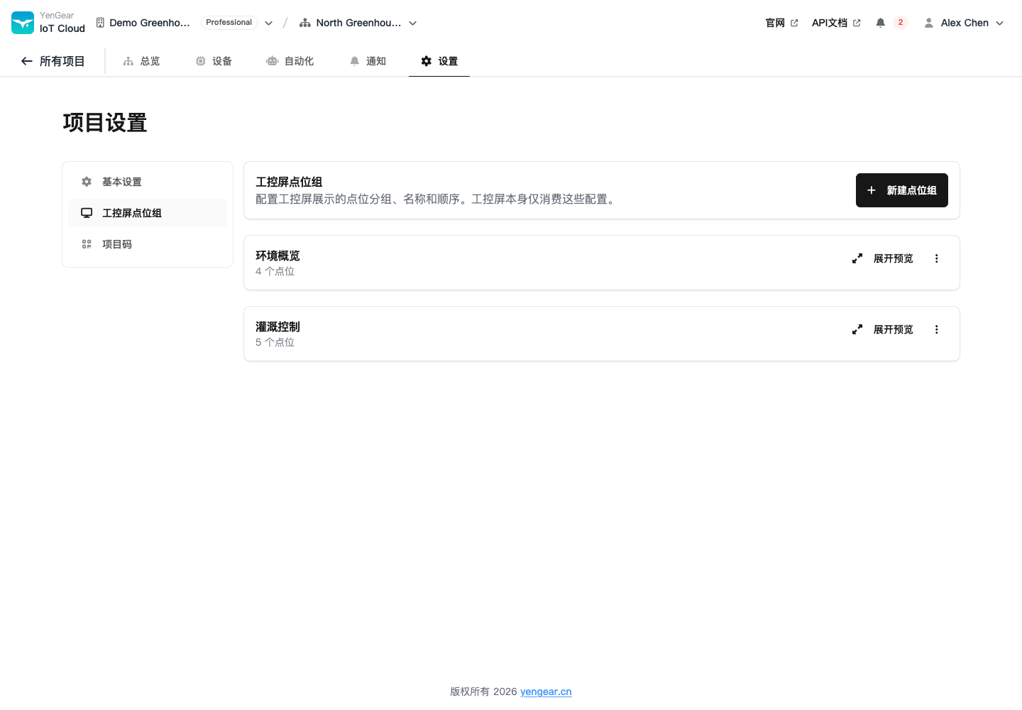This screenshot has width=1022, height=710.
Task: Open 项目码 in the settings sidebar
Action: pos(148,244)
